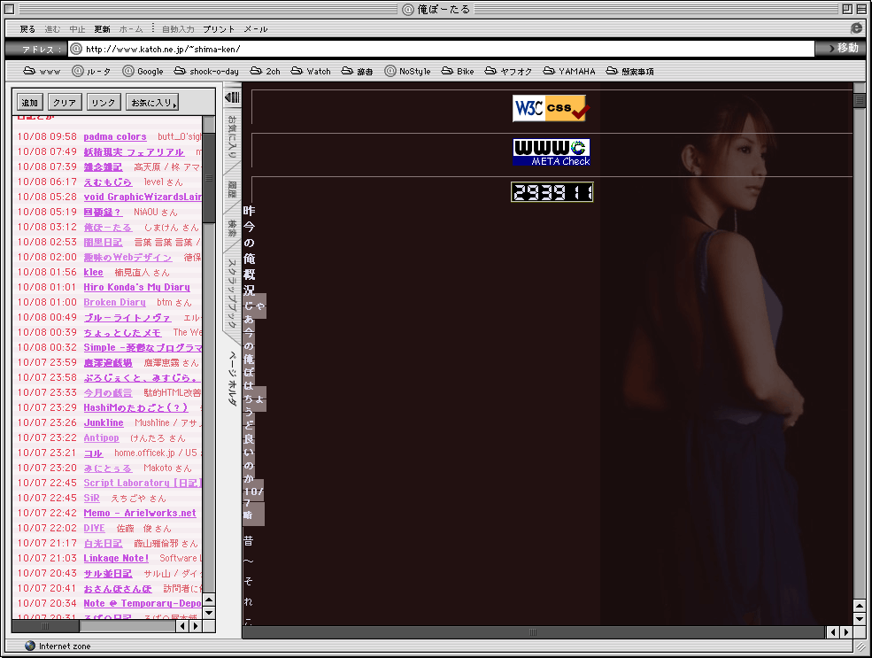The height and width of the screenshot is (658, 872).
Task: Open the 2ch favorites bar folder
Action: tap(266, 71)
